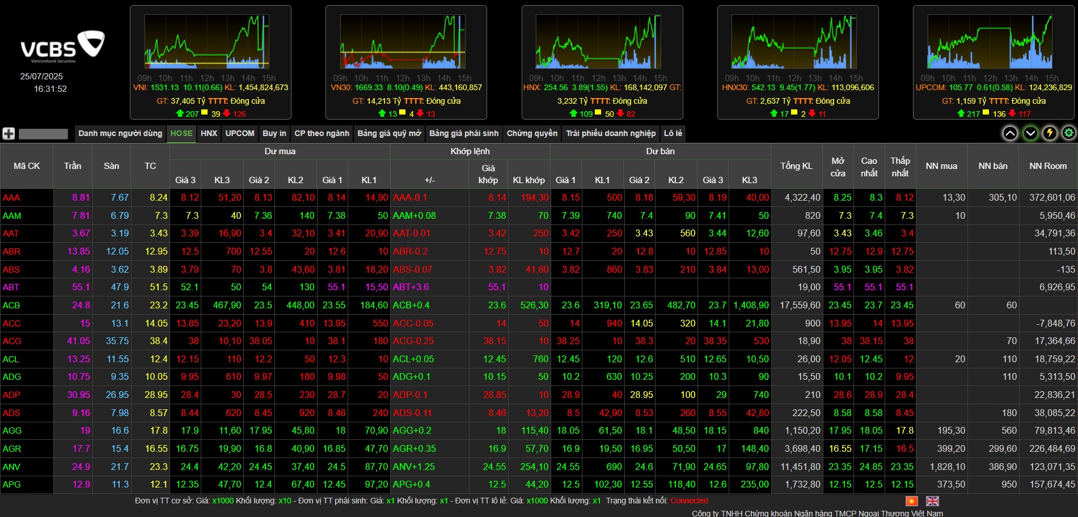1078x517 pixels.
Task: Open the Bảng giá quỹ mở tab
Action: [x=389, y=133]
